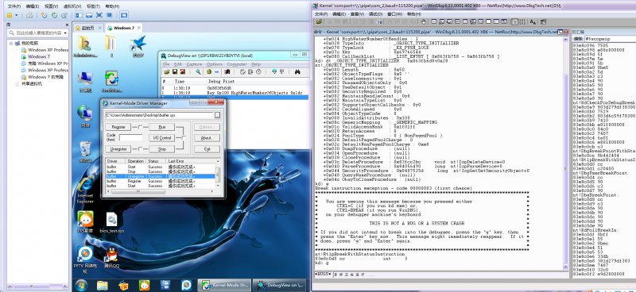
Task: Click the Windows Start orb
Action: pos(81,285)
